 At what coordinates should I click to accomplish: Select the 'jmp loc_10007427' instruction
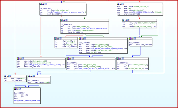point(13,80)
